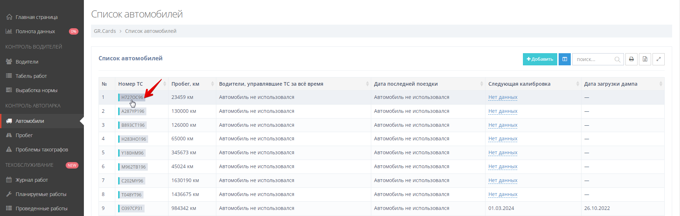Image resolution: width=680 pixels, height=216 pixels.
Task: Click Нет данных link for A287YP196
Action: point(503,111)
